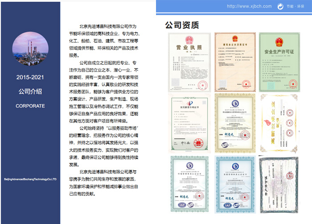The image size is (312, 224).
Task: Open the 营业执照 business license certificate
Action: point(189,61)
